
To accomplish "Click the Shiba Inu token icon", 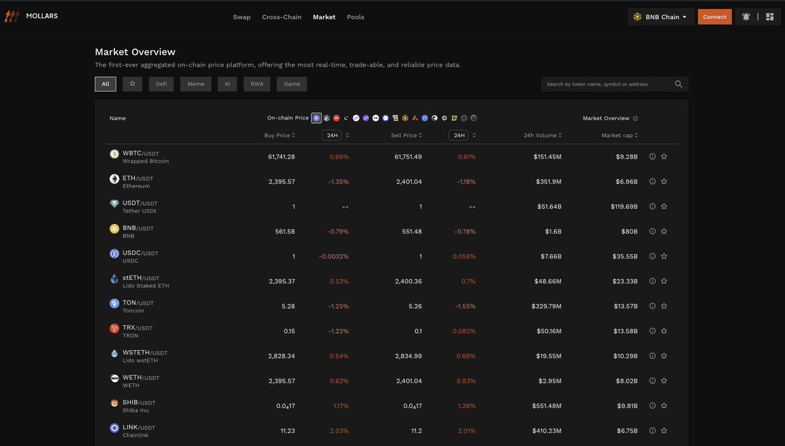I will coord(114,403).
